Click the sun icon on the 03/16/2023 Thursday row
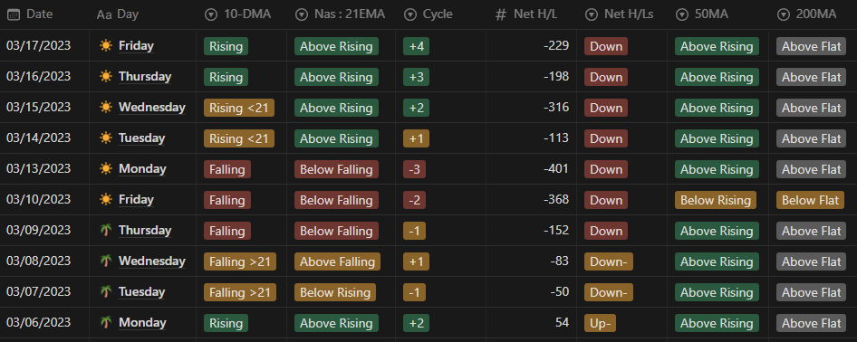 pos(106,76)
